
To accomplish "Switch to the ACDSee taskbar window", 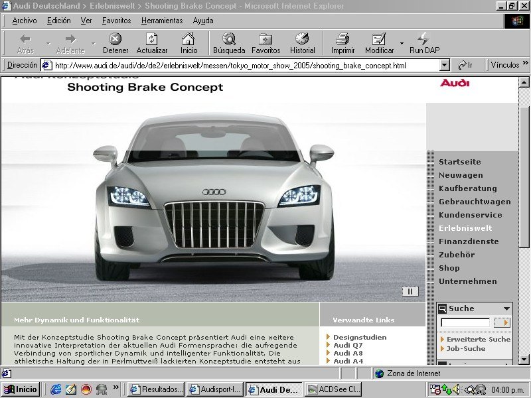I will coord(334,389).
